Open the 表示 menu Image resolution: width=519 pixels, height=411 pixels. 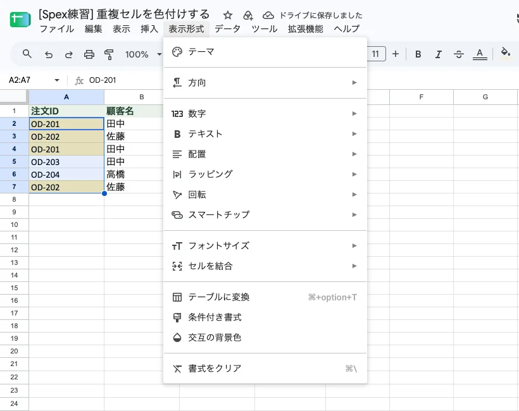(x=122, y=29)
